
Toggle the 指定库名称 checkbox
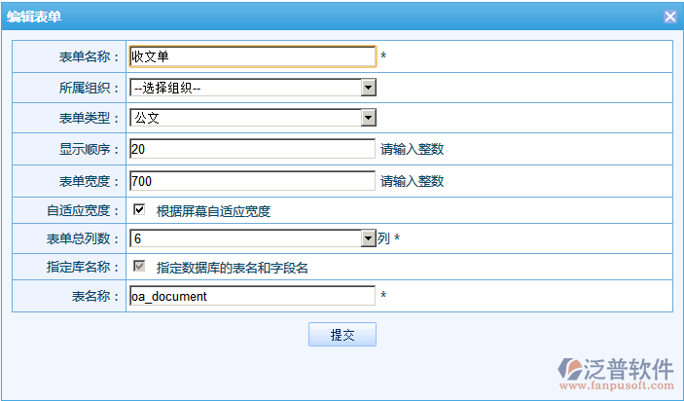(x=139, y=267)
